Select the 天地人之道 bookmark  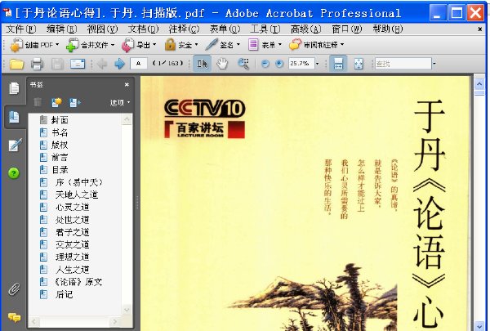coord(77,195)
